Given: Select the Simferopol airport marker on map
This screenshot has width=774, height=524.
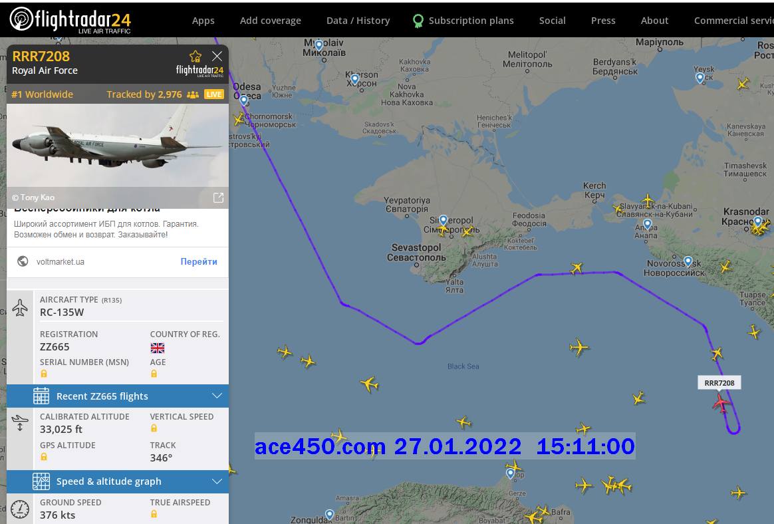Looking at the screenshot, I should point(444,220).
